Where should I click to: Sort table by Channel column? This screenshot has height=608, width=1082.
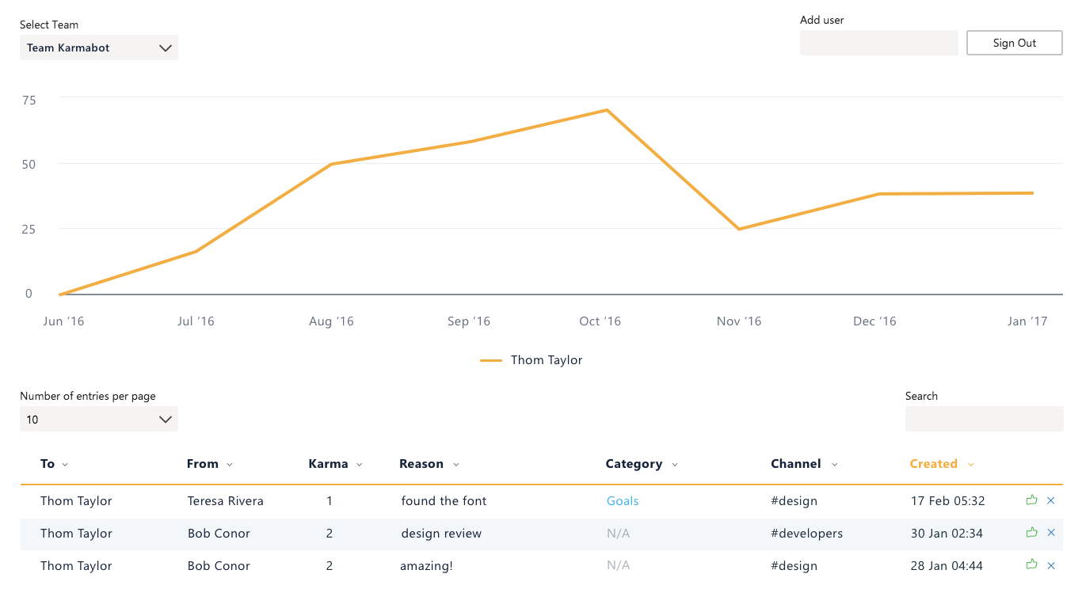pos(804,464)
